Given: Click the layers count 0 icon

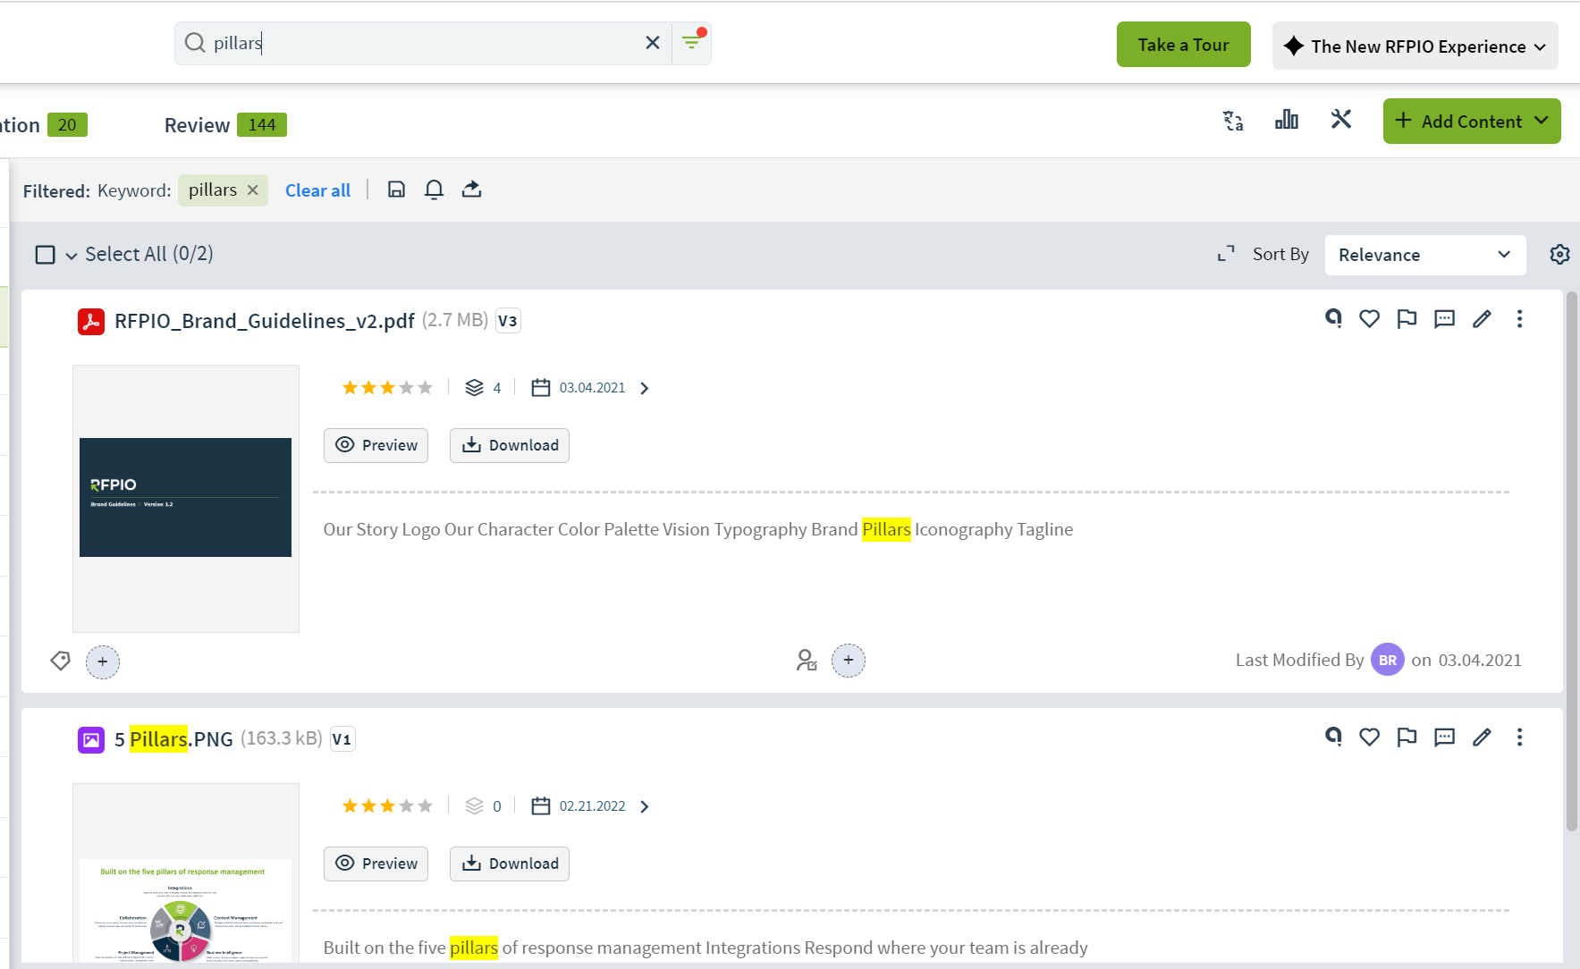Looking at the screenshot, I should [474, 805].
